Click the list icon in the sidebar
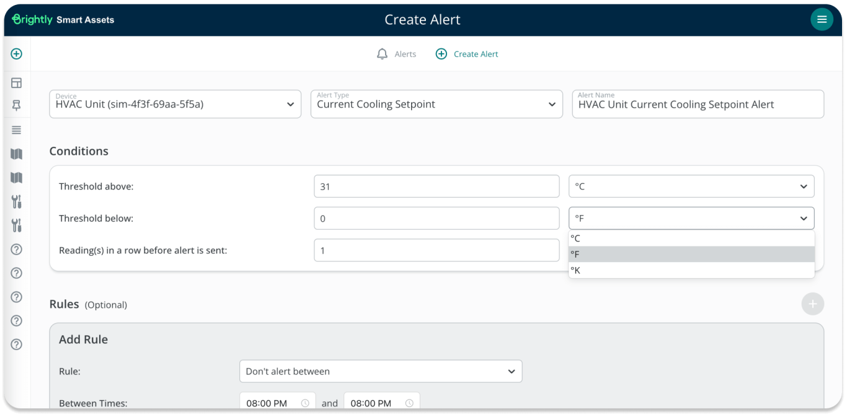Screen dimensions: 847x415 pyautogui.click(x=16, y=129)
